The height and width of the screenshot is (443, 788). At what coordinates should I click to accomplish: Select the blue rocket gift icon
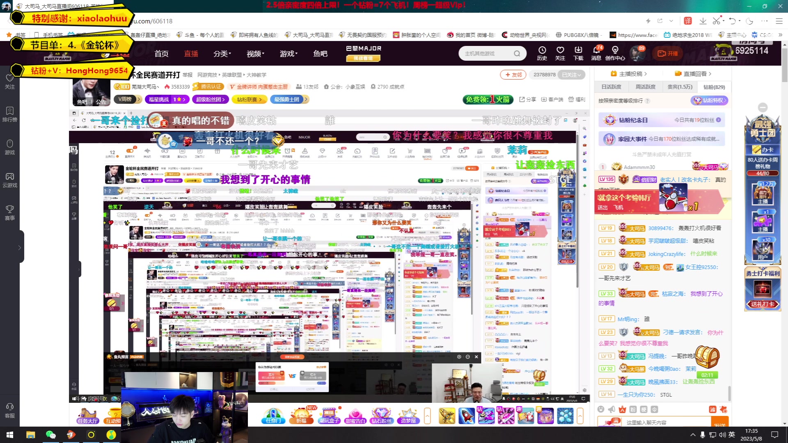[467, 416]
